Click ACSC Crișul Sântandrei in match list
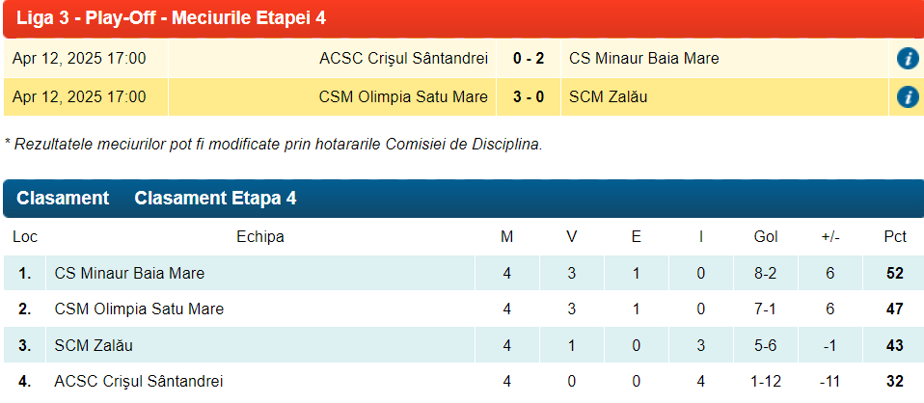This screenshot has height=403, width=924. tap(403, 59)
